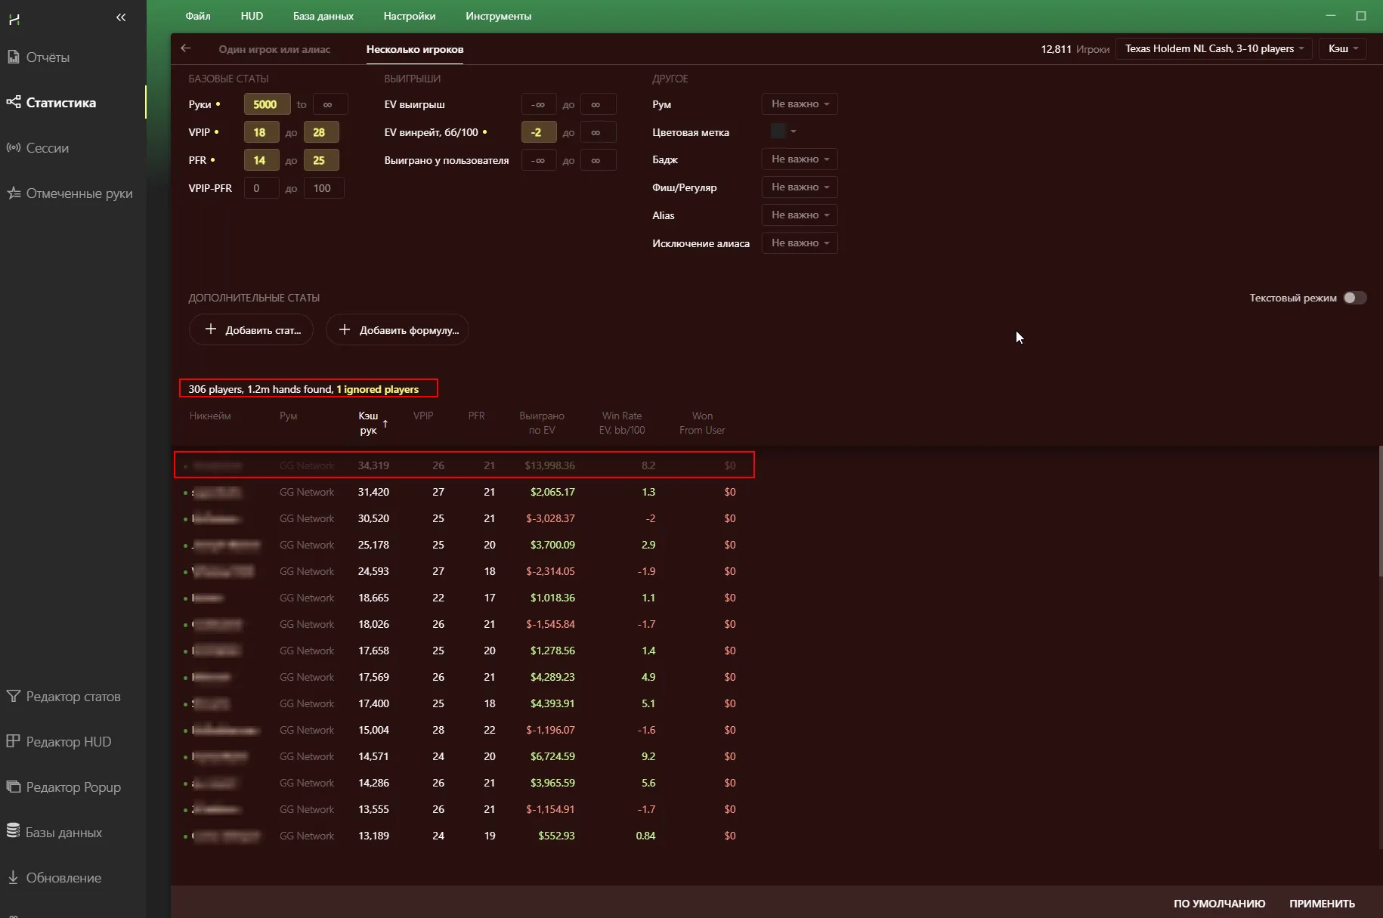This screenshot has width=1383, height=918.
Task: Open Базы данных in the sidebar
Action: (63, 833)
